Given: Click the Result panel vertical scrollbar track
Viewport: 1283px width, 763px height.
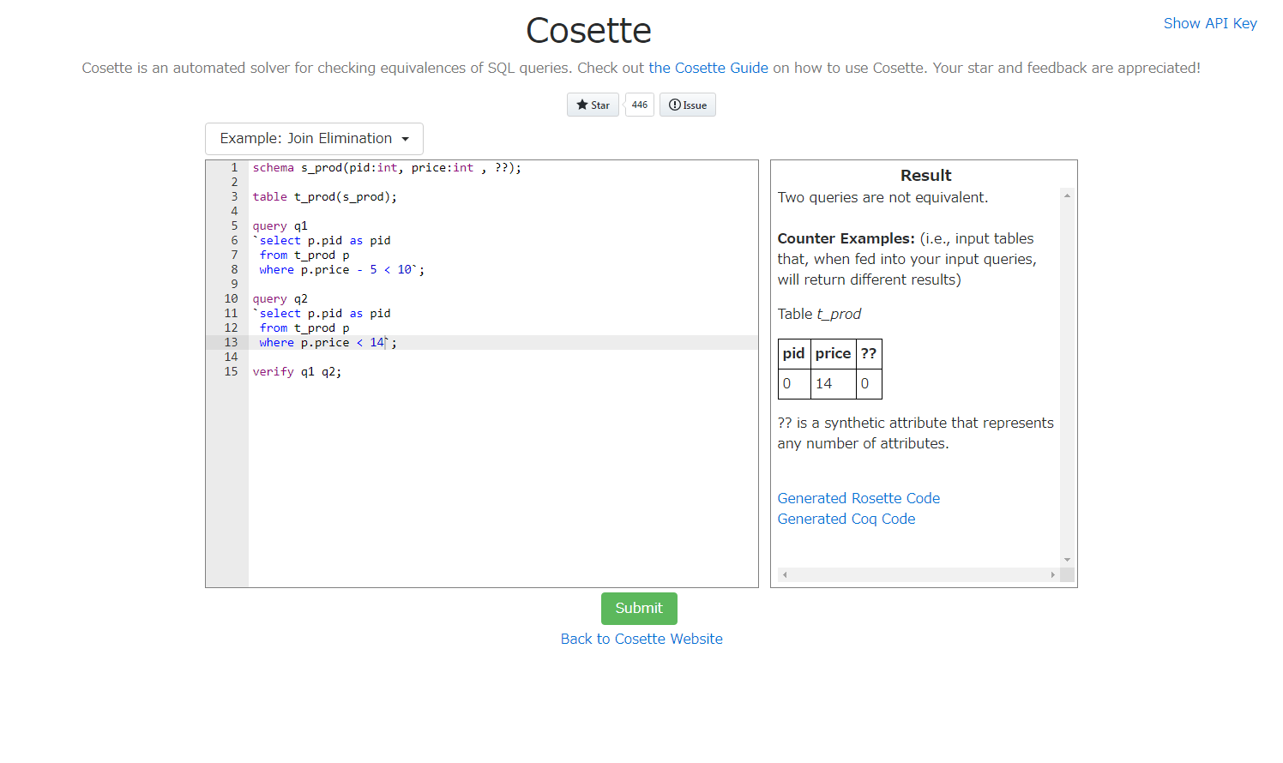Looking at the screenshot, I should 1067,377.
